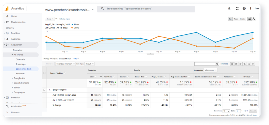Switch to motion chart icon
This screenshot has width=269, height=125.
(254, 19)
